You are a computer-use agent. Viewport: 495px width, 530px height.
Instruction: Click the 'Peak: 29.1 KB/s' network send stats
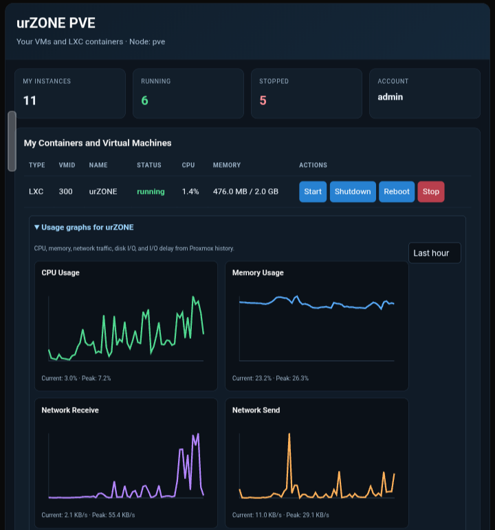click(308, 515)
